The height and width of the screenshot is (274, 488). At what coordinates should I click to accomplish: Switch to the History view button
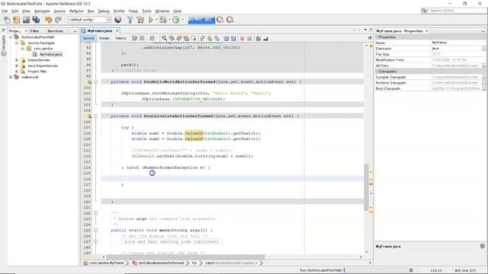(x=120, y=38)
